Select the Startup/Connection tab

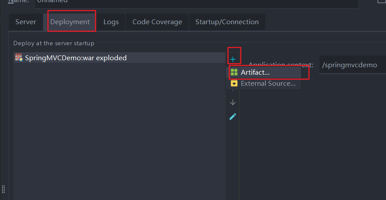point(227,22)
